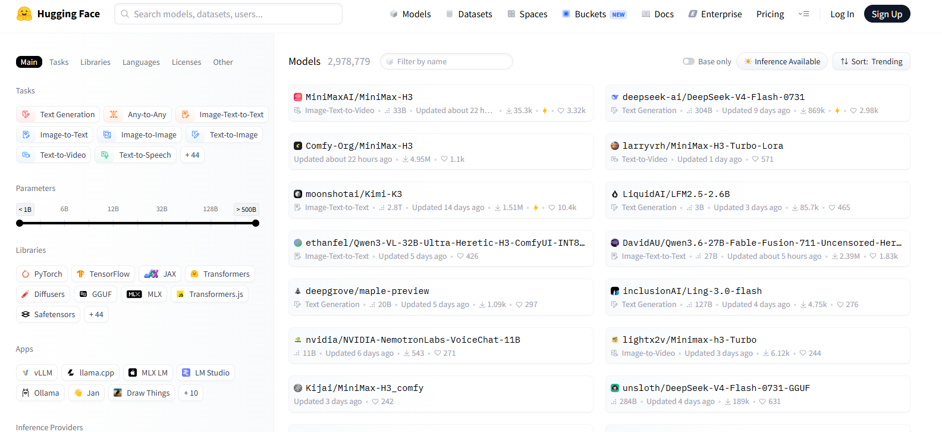Image resolution: width=942 pixels, height=432 pixels.
Task: Click the Sign Up button
Action: 887,14
